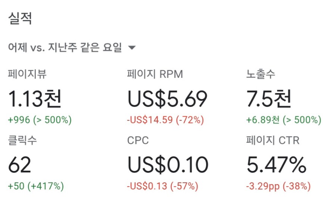
Task: Click the -US$14.59 (-72%) change text
Action: pos(165,120)
